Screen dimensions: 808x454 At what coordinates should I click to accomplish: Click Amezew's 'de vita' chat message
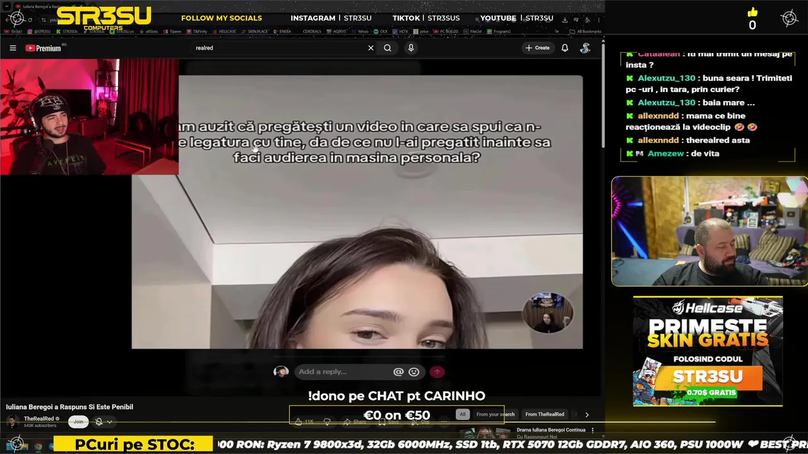(673, 153)
